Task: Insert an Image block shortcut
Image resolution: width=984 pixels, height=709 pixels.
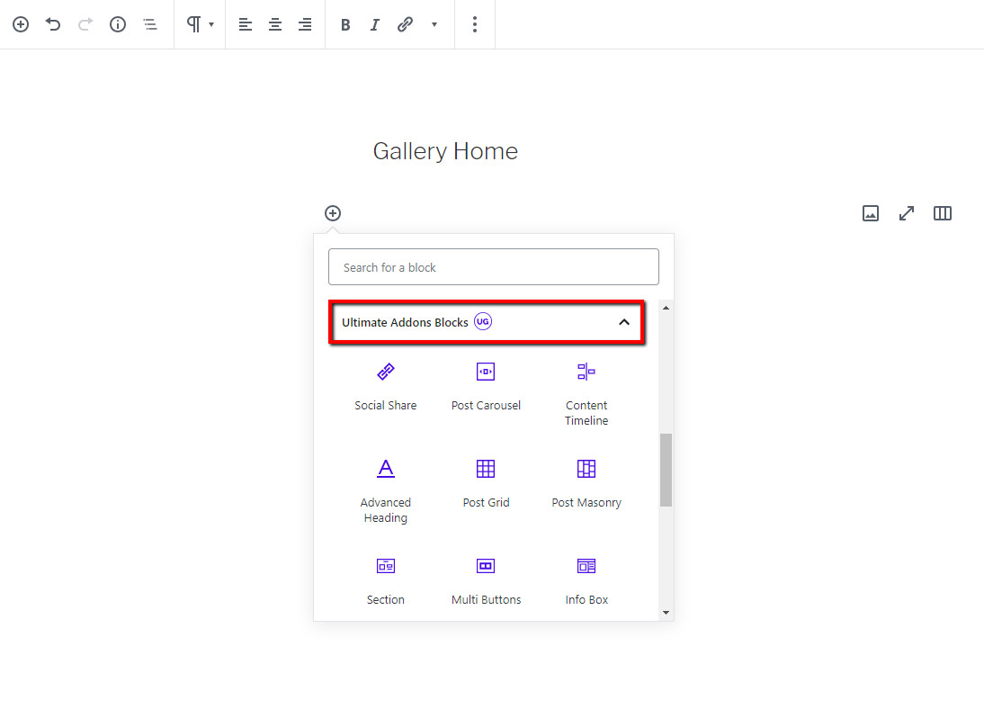Action: pyautogui.click(x=871, y=213)
